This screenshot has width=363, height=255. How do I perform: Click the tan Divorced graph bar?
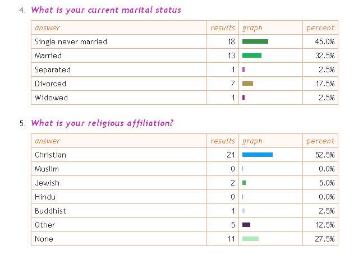pyautogui.click(x=247, y=84)
